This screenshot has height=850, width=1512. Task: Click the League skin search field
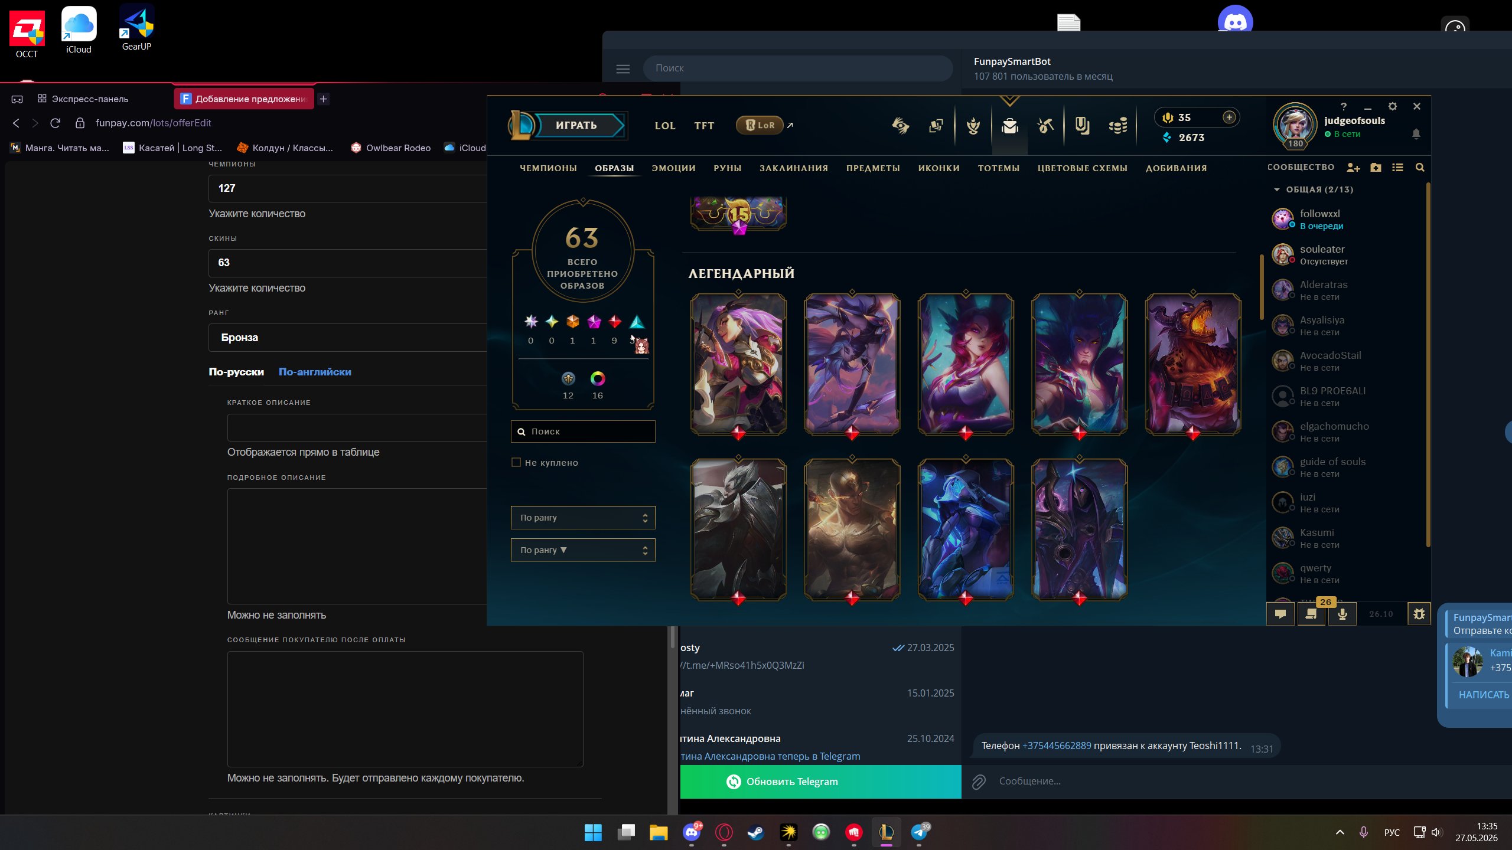[x=583, y=431]
